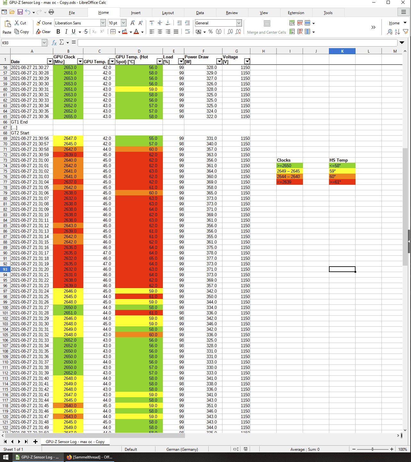The height and width of the screenshot is (462, 411).
Task: Increase indent of cell content
Action: pos(180,23)
